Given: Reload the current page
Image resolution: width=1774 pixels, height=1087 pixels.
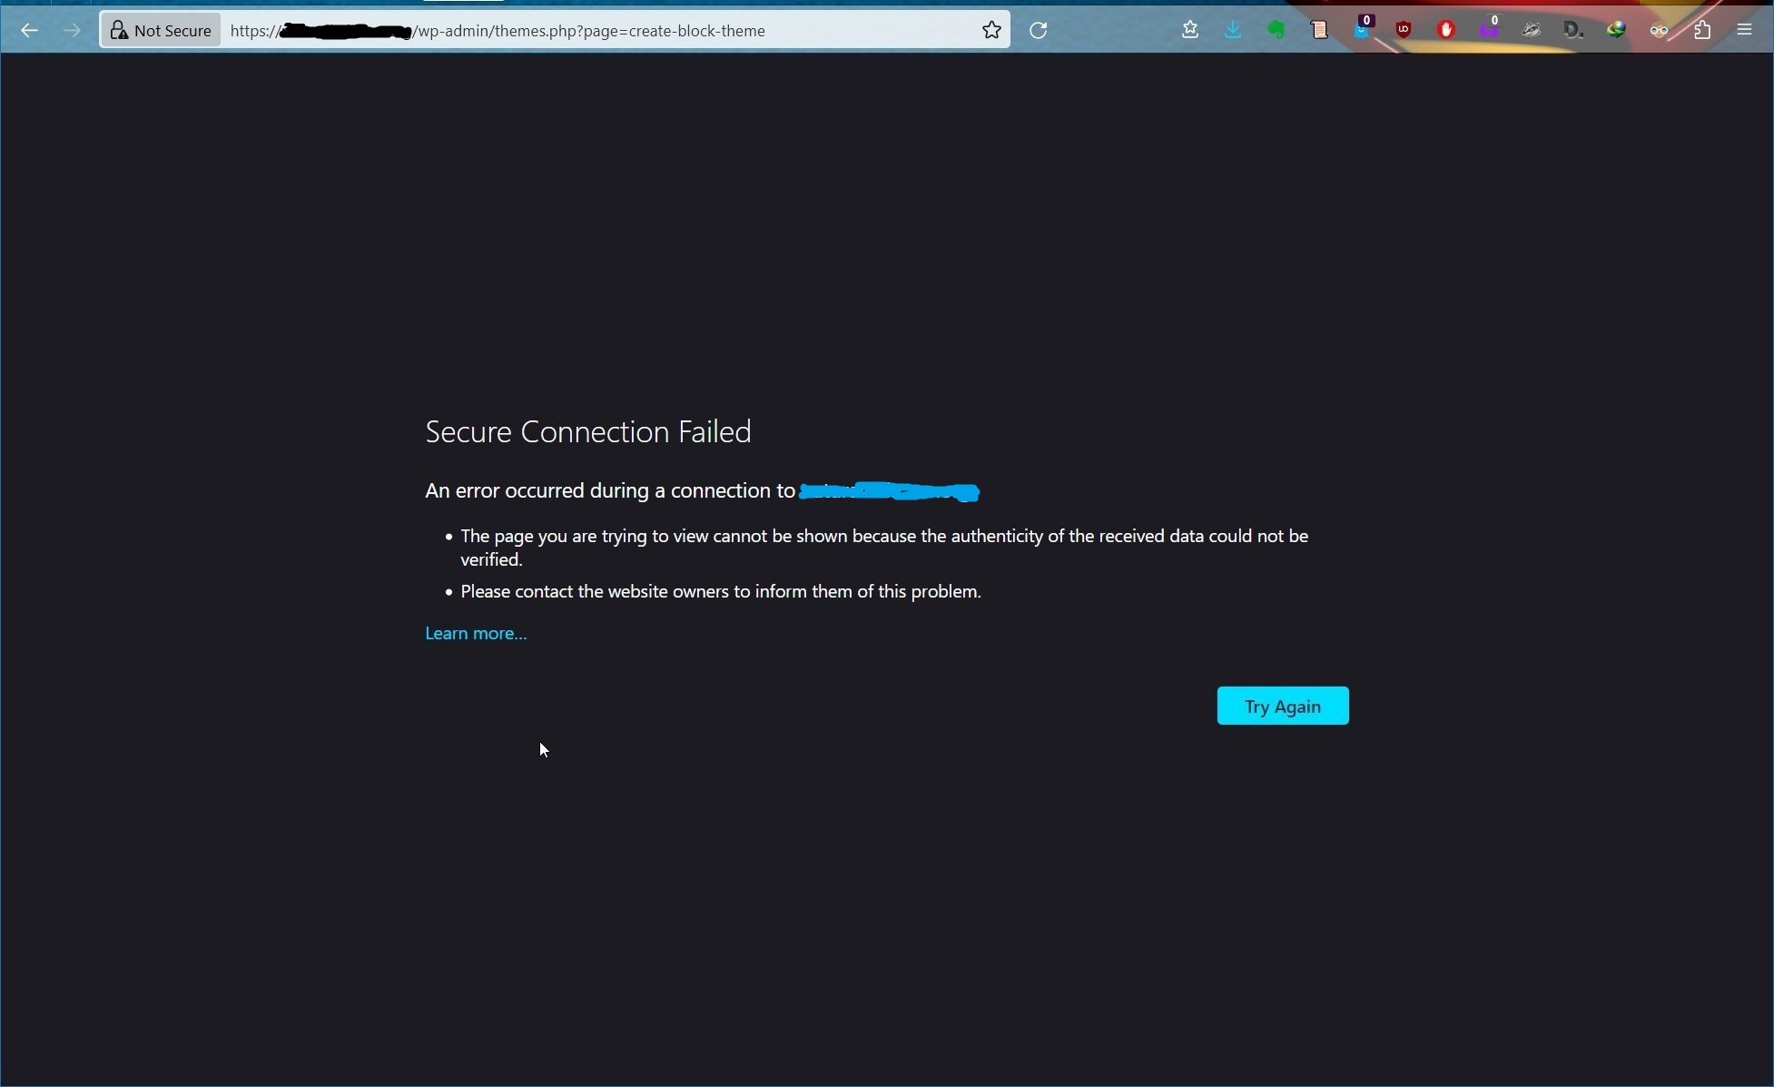Looking at the screenshot, I should [1038, 30].
